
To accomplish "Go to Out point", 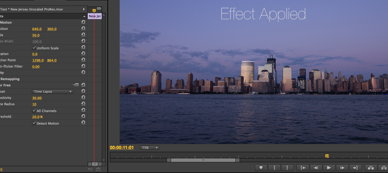I will tap(355, 168).
